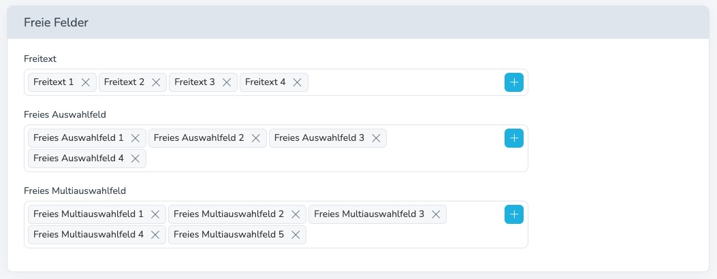Remove Freies Multiauswahlfeld 3 entry
This screenshot has height=279, width=717.
(x=436, y=214)
